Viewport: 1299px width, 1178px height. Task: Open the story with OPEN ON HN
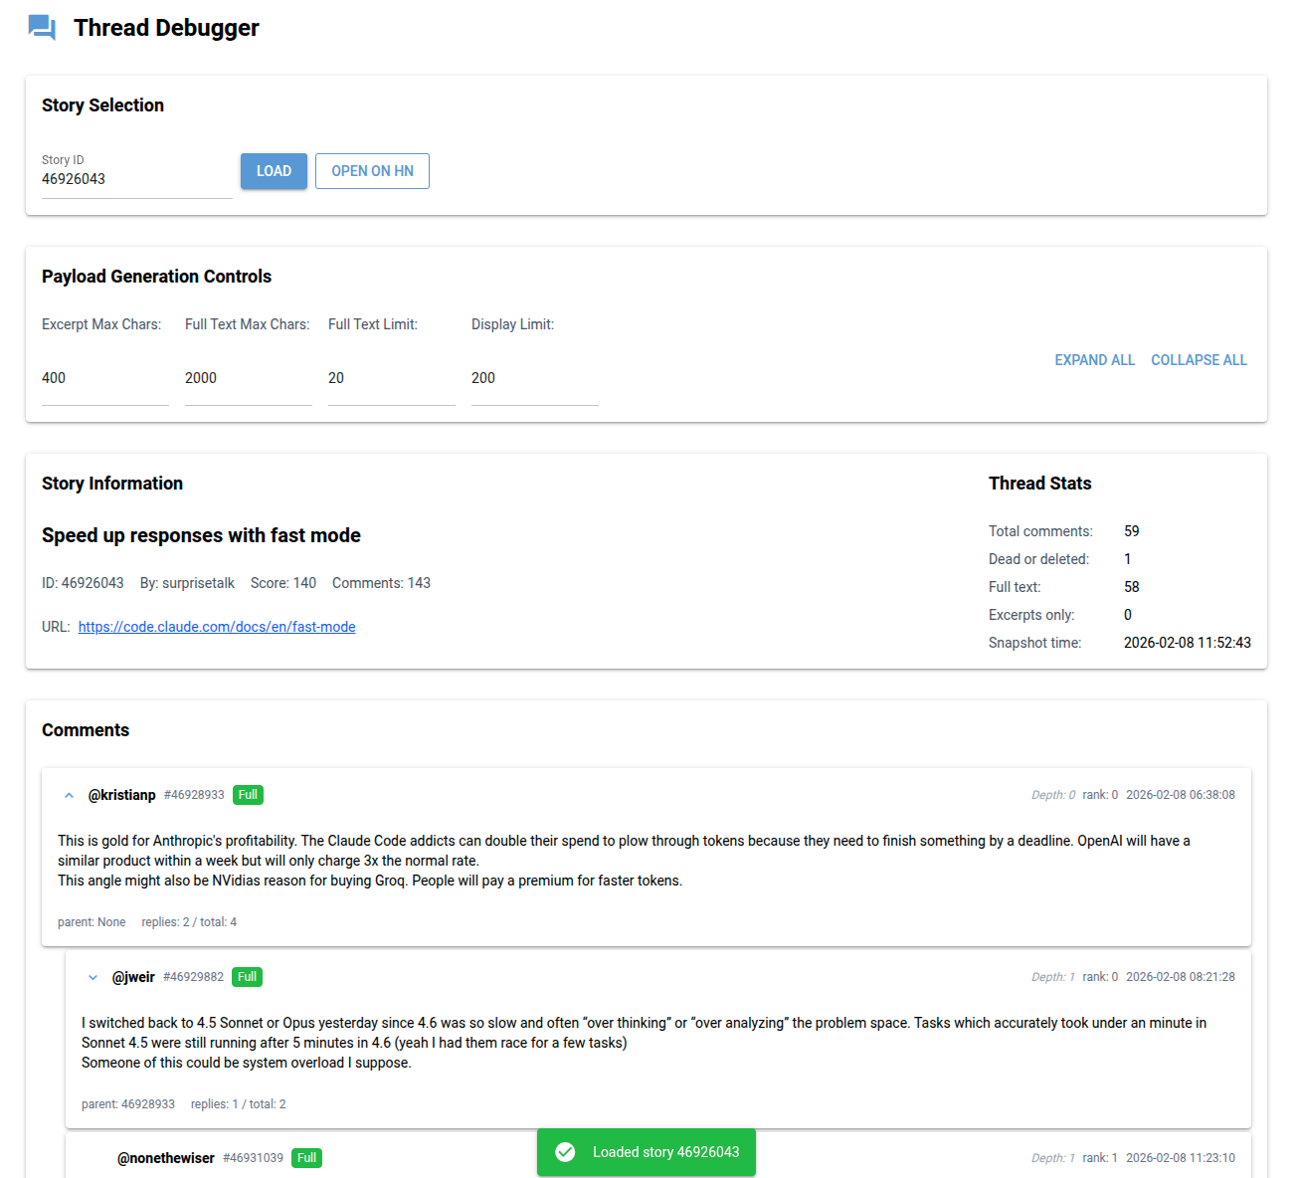pos(372,170)
